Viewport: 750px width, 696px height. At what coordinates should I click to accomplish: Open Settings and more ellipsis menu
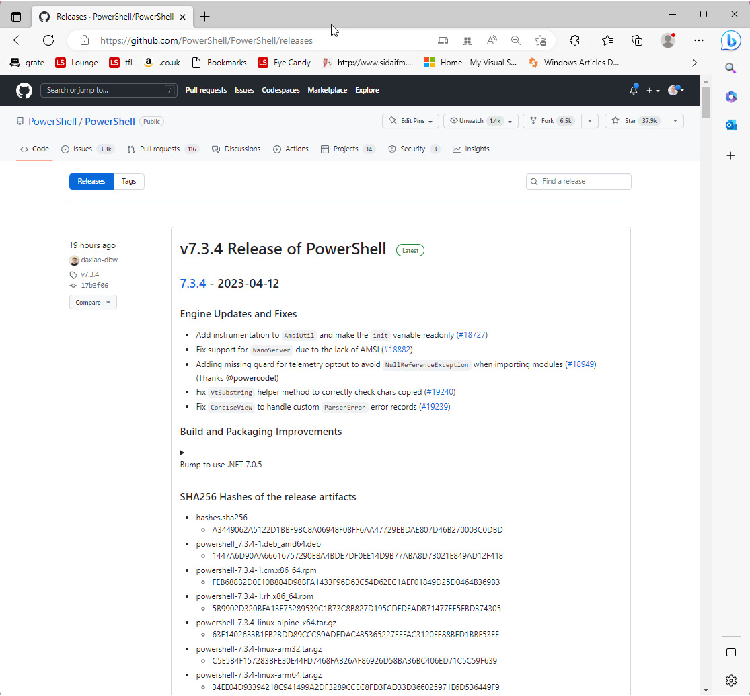coord(699,40)
